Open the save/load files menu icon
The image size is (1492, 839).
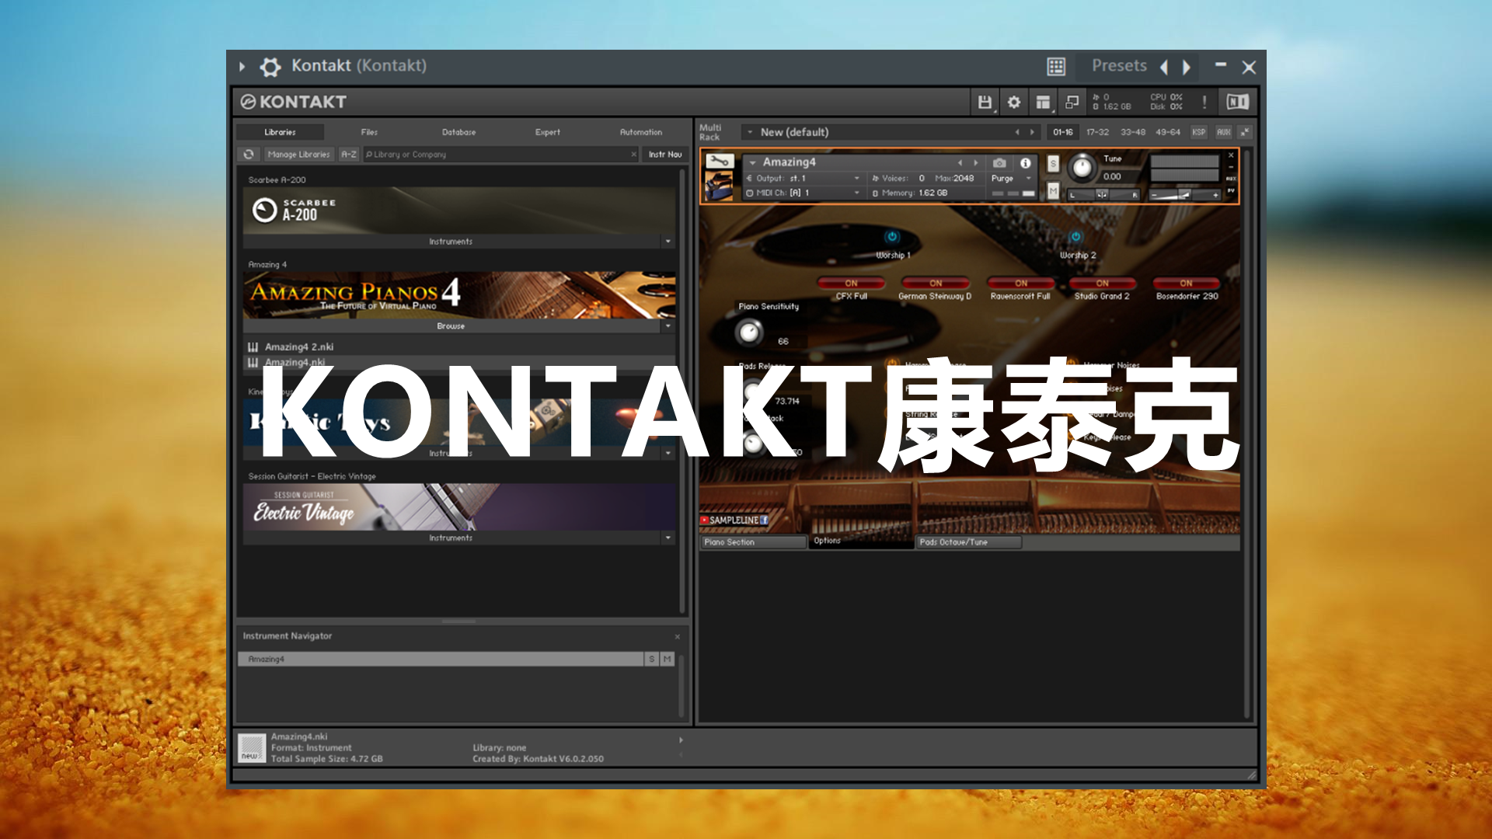[985, 102]
